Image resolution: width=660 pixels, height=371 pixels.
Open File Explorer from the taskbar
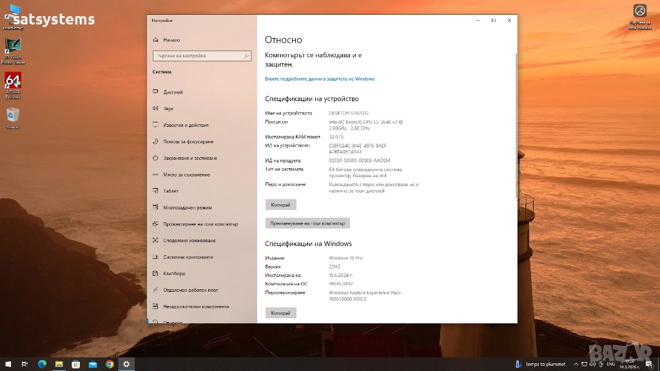59,364
